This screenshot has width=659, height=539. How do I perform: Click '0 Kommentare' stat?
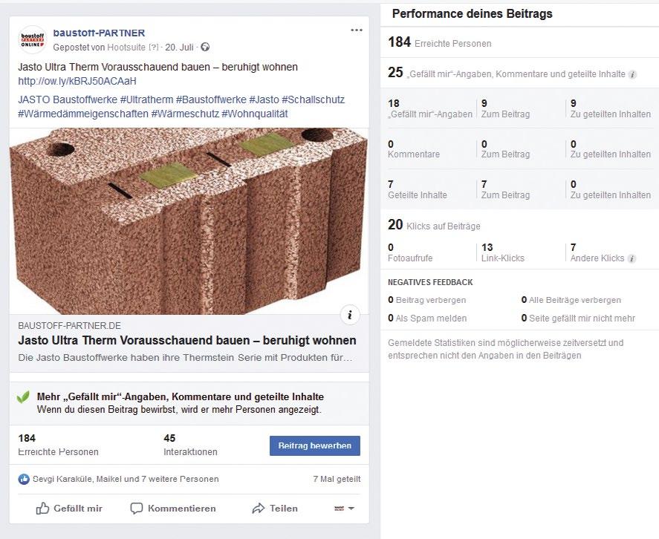[414, 149]
